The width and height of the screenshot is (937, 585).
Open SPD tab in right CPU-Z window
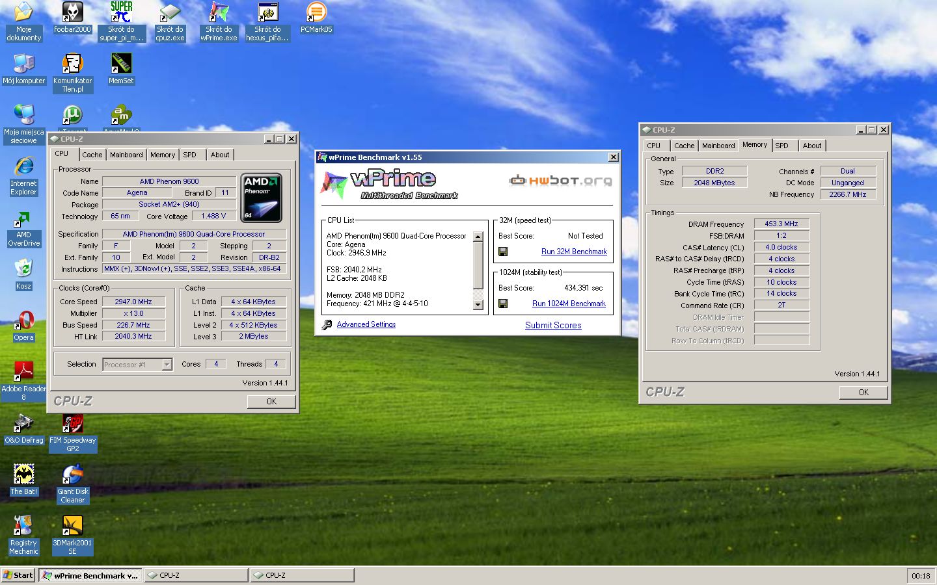tap(782, 146)
